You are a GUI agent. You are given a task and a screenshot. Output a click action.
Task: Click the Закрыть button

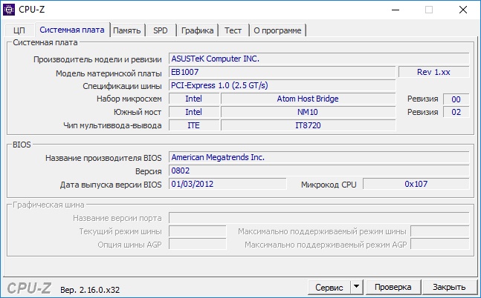pyautogui.click(x=449, y=287)
